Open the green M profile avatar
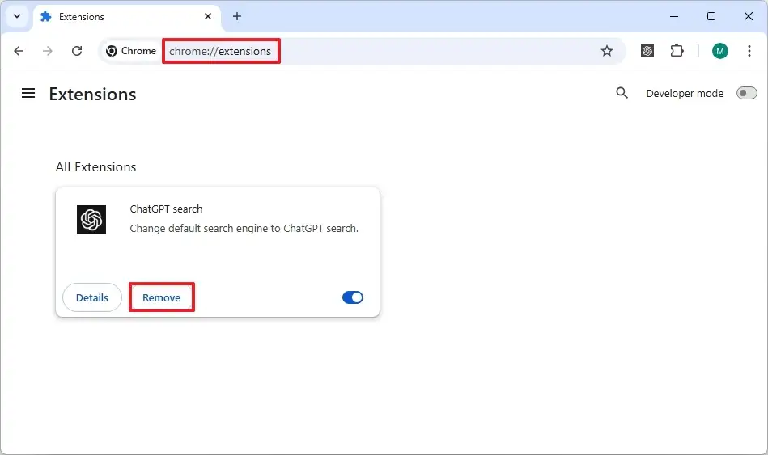The height and width of the screenshot is (455, 768). click(720, 51)
